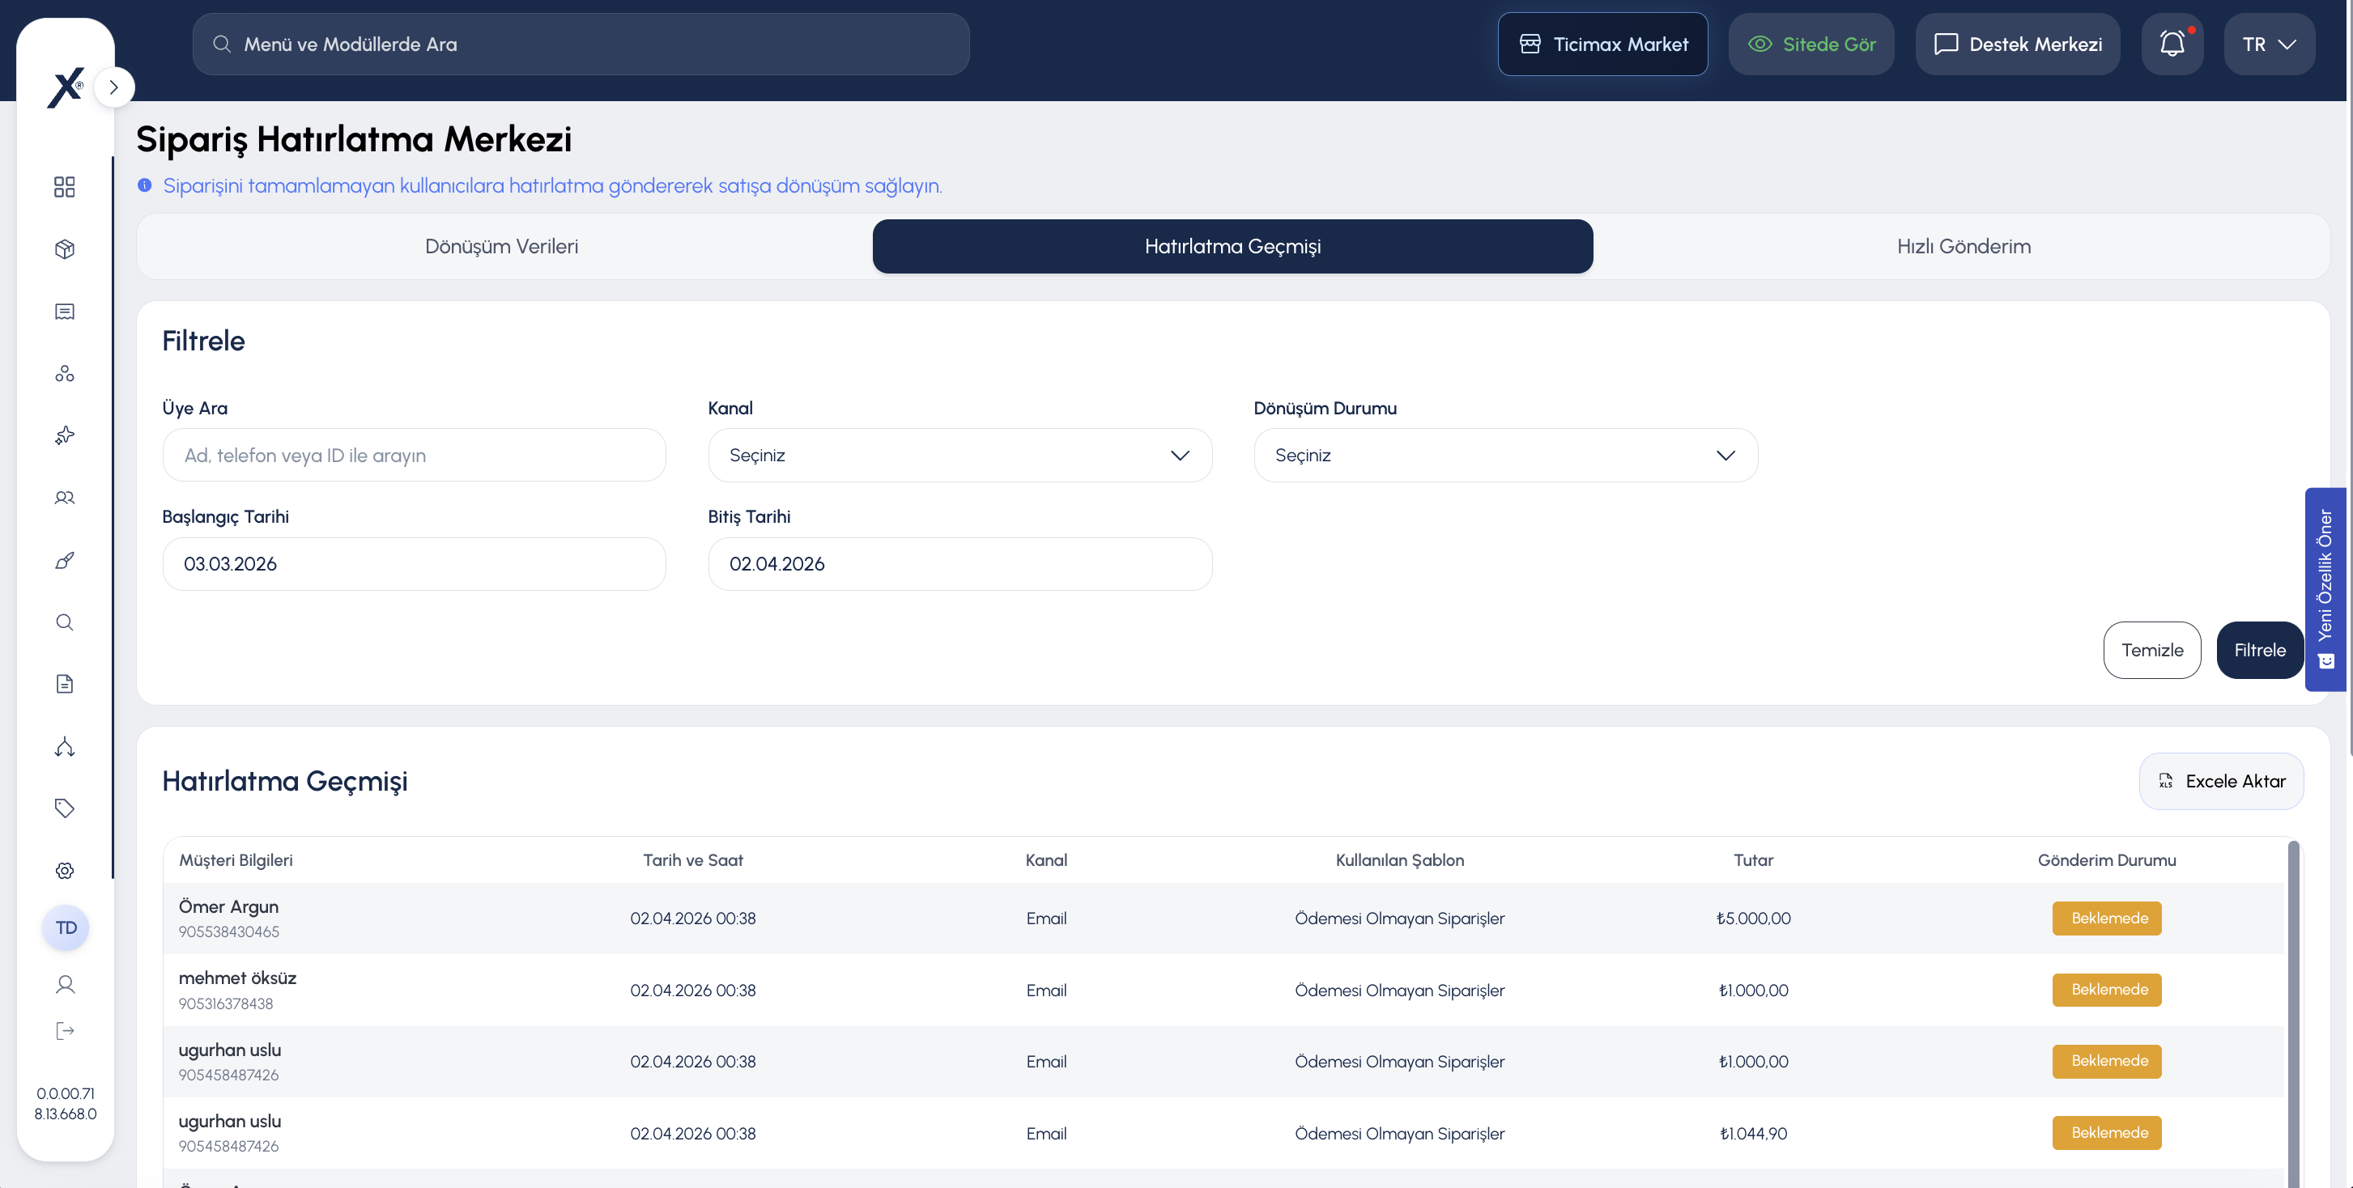The width and height of the screenshot is (2353, 1188).
Task: Click the paint brush design icon
Action: [64, 560]
